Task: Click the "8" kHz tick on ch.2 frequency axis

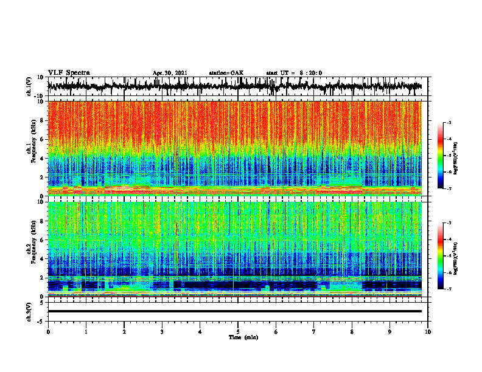Action: coord(42,221)
